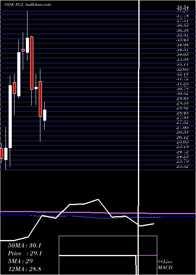Click the 28.45 price axis label
The height and width of the screenshot is (275, 196).
(x=183, y=113)
